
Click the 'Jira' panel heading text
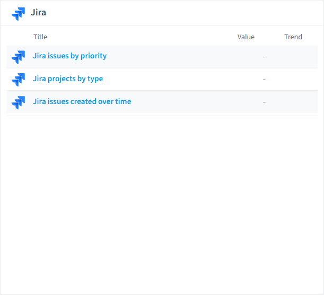pyautogui.click(x=38, y=12)
